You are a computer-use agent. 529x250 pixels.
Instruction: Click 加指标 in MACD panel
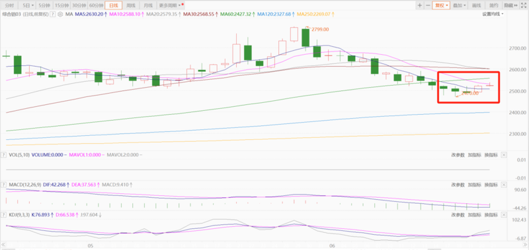click(474, 185)
